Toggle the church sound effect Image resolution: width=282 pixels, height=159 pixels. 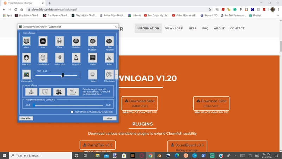click(31, 92)
